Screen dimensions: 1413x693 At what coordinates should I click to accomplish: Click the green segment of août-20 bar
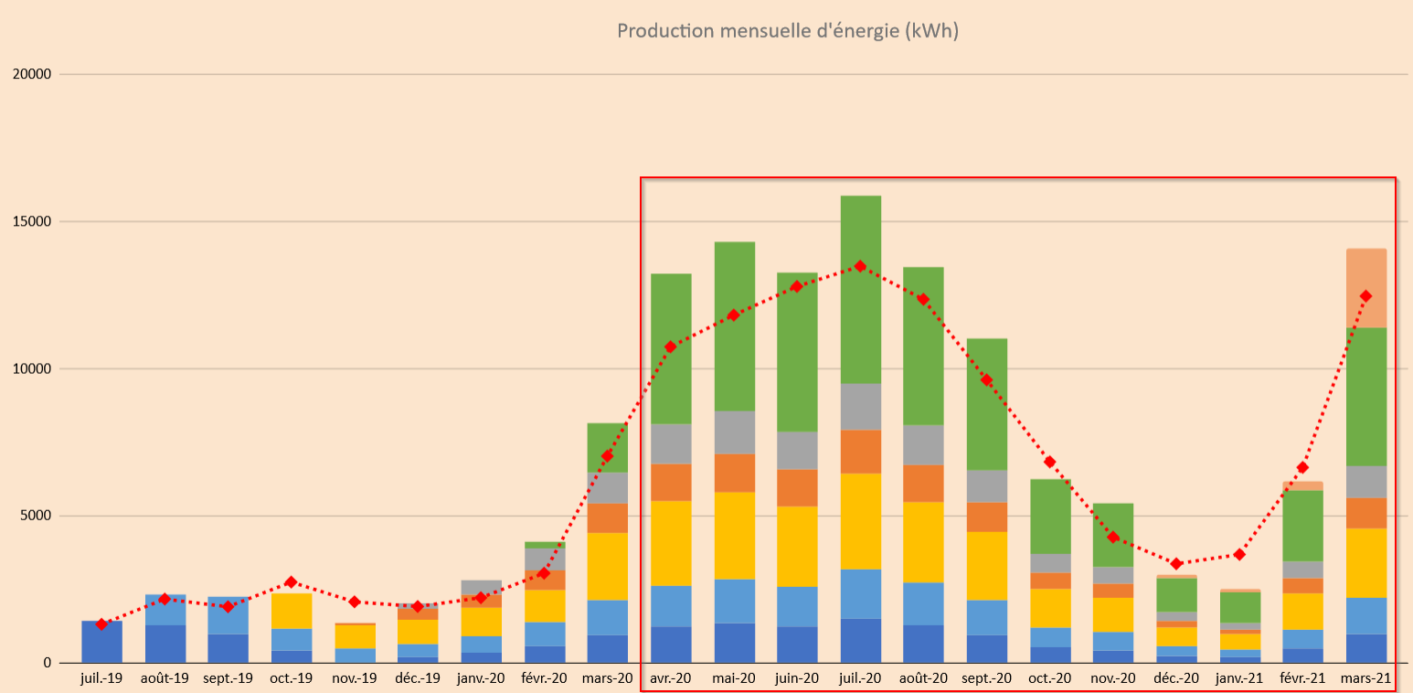pyautogui.click(x=924, y=346)
